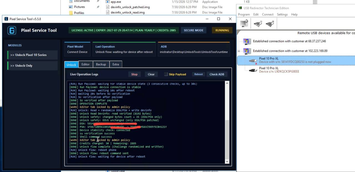Click USB icon of device L9DKQCK5PG8EEE
The image size is (355, 172).
(x=253, y=70)
